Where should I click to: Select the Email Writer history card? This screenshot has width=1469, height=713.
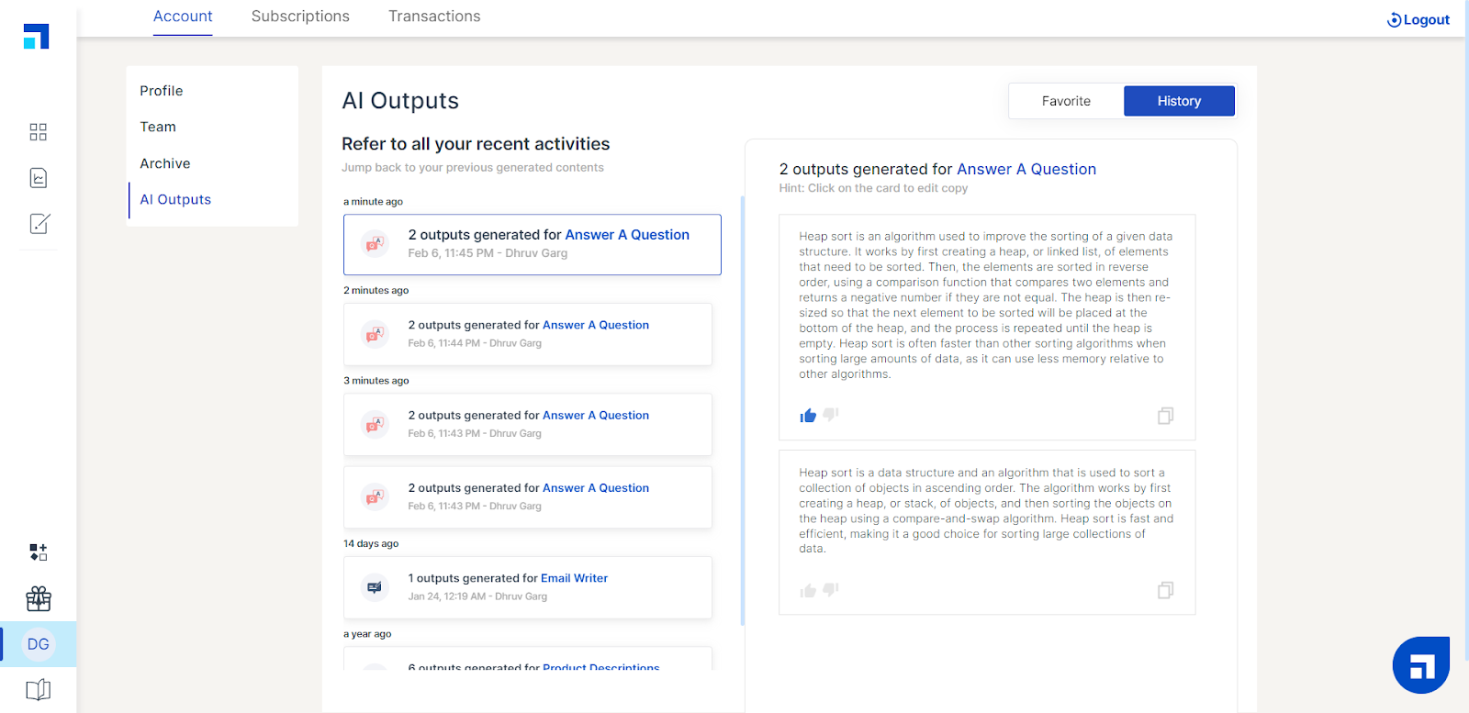(x=528, y=587)
